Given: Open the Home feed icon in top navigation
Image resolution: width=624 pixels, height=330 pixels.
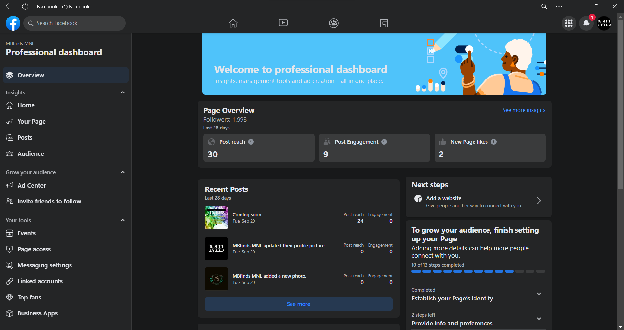Looking at the screenshot, I should 233,23.
